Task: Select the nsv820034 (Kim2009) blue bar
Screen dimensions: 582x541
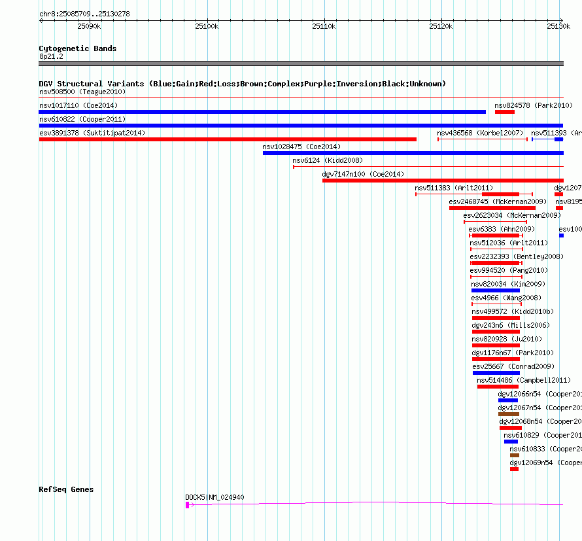Action: [x=496, y=290]
